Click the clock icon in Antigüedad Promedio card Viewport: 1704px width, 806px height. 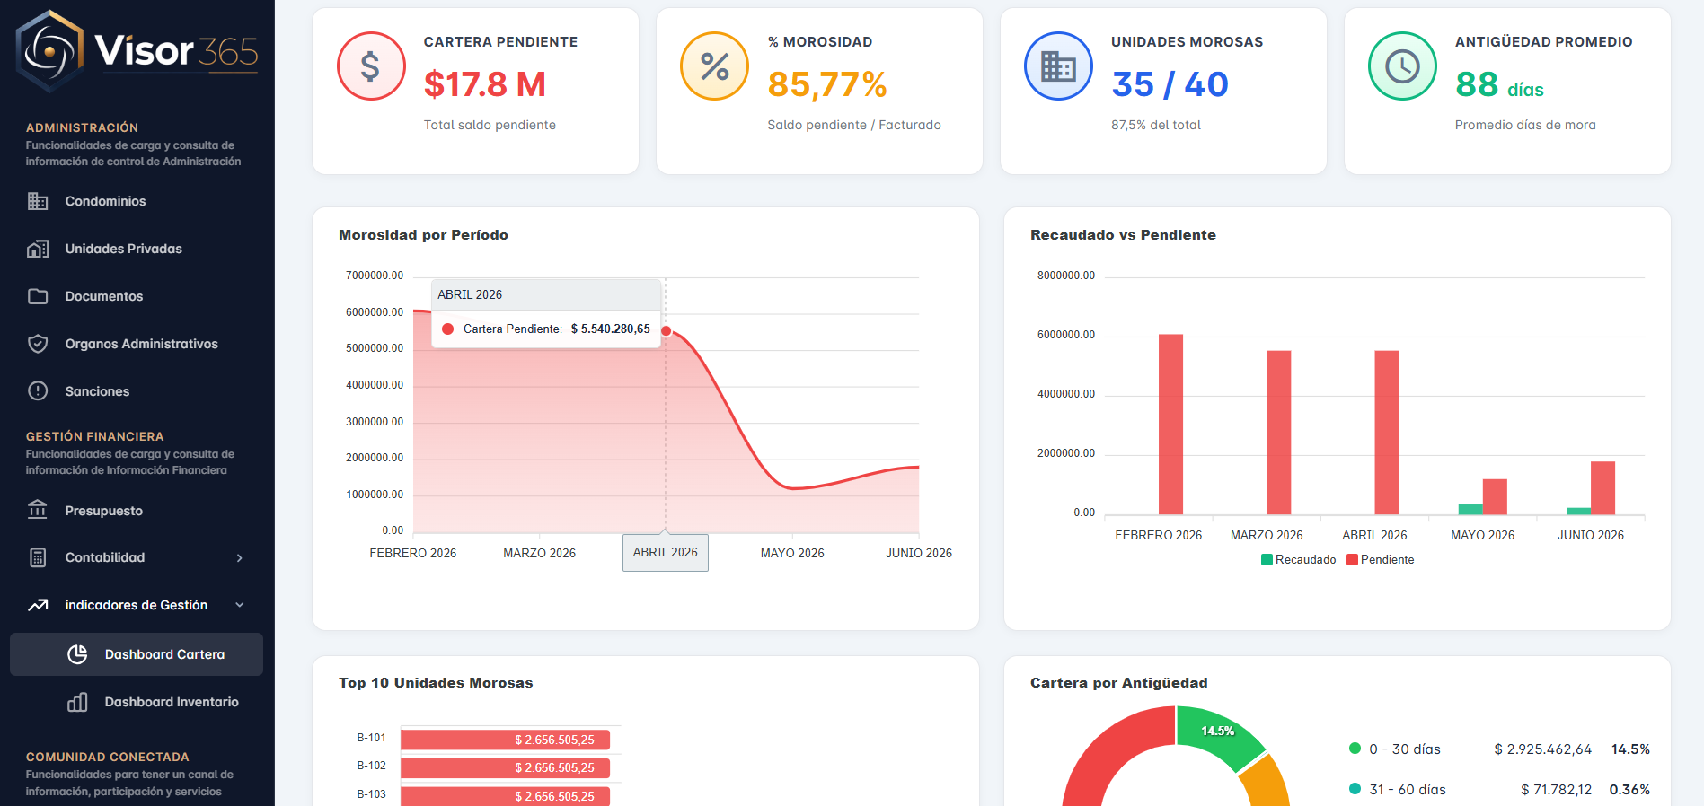pos(1402,66)
